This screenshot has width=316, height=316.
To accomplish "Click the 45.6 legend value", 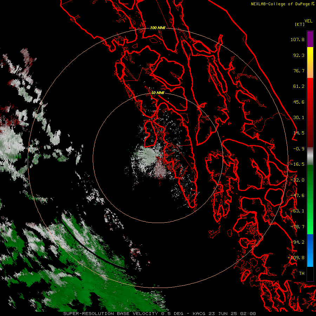I will [x=299, y=102].
